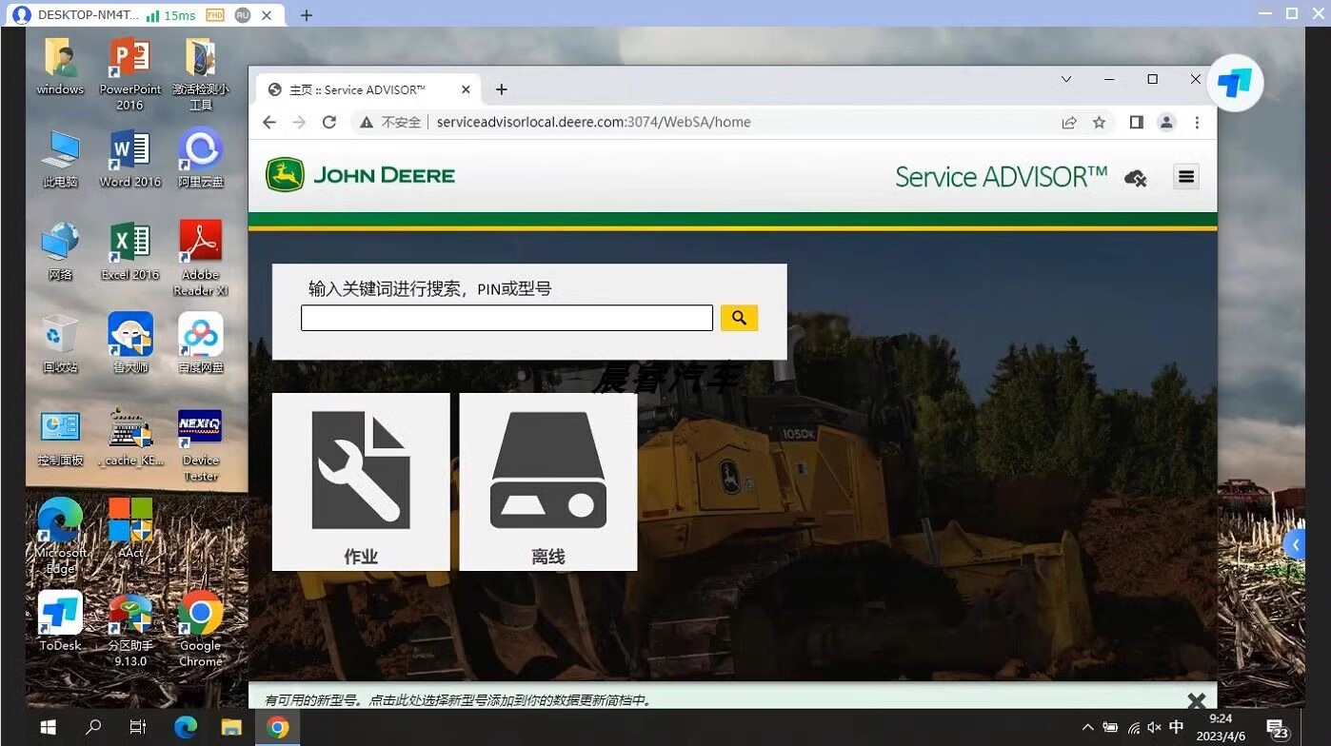Launch AAct desktop shortcut
This screenshot has width=1331, height=746.
click(x=129, y=529)
